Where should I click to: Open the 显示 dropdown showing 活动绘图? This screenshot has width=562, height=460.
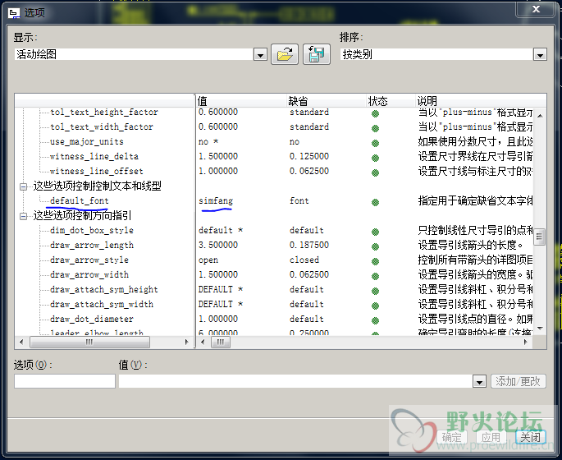click(260, 55)
